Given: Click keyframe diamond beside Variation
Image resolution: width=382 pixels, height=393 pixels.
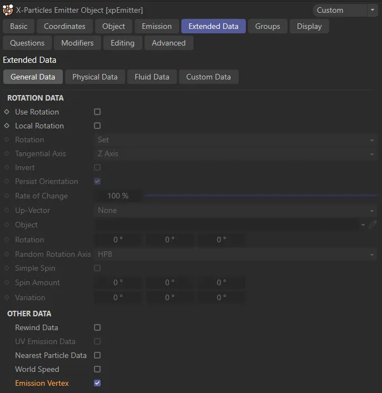Looking at the screenshot, I should click(x=7, y=297).
